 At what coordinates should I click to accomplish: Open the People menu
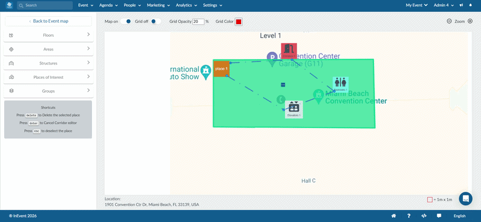(132, 5)
